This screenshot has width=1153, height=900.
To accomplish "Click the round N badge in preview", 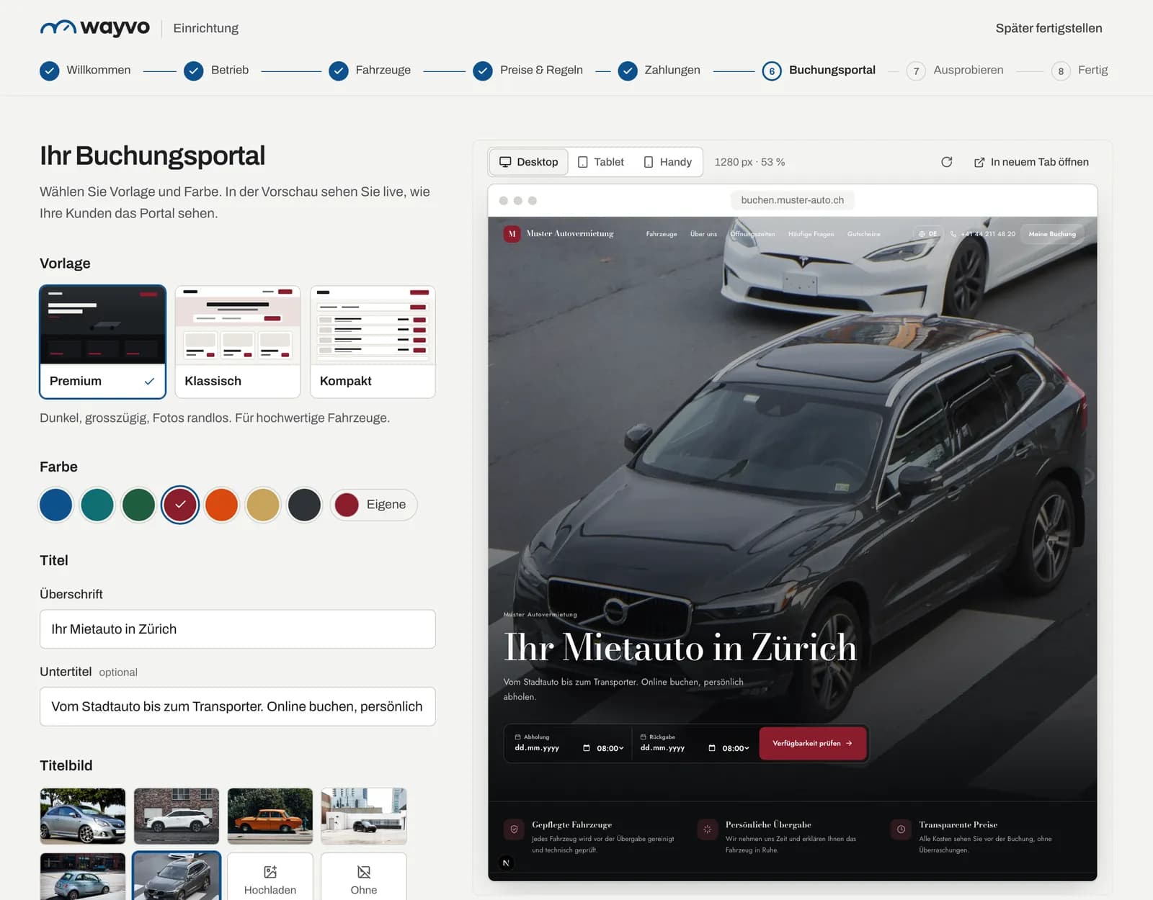I will (506, 863).
